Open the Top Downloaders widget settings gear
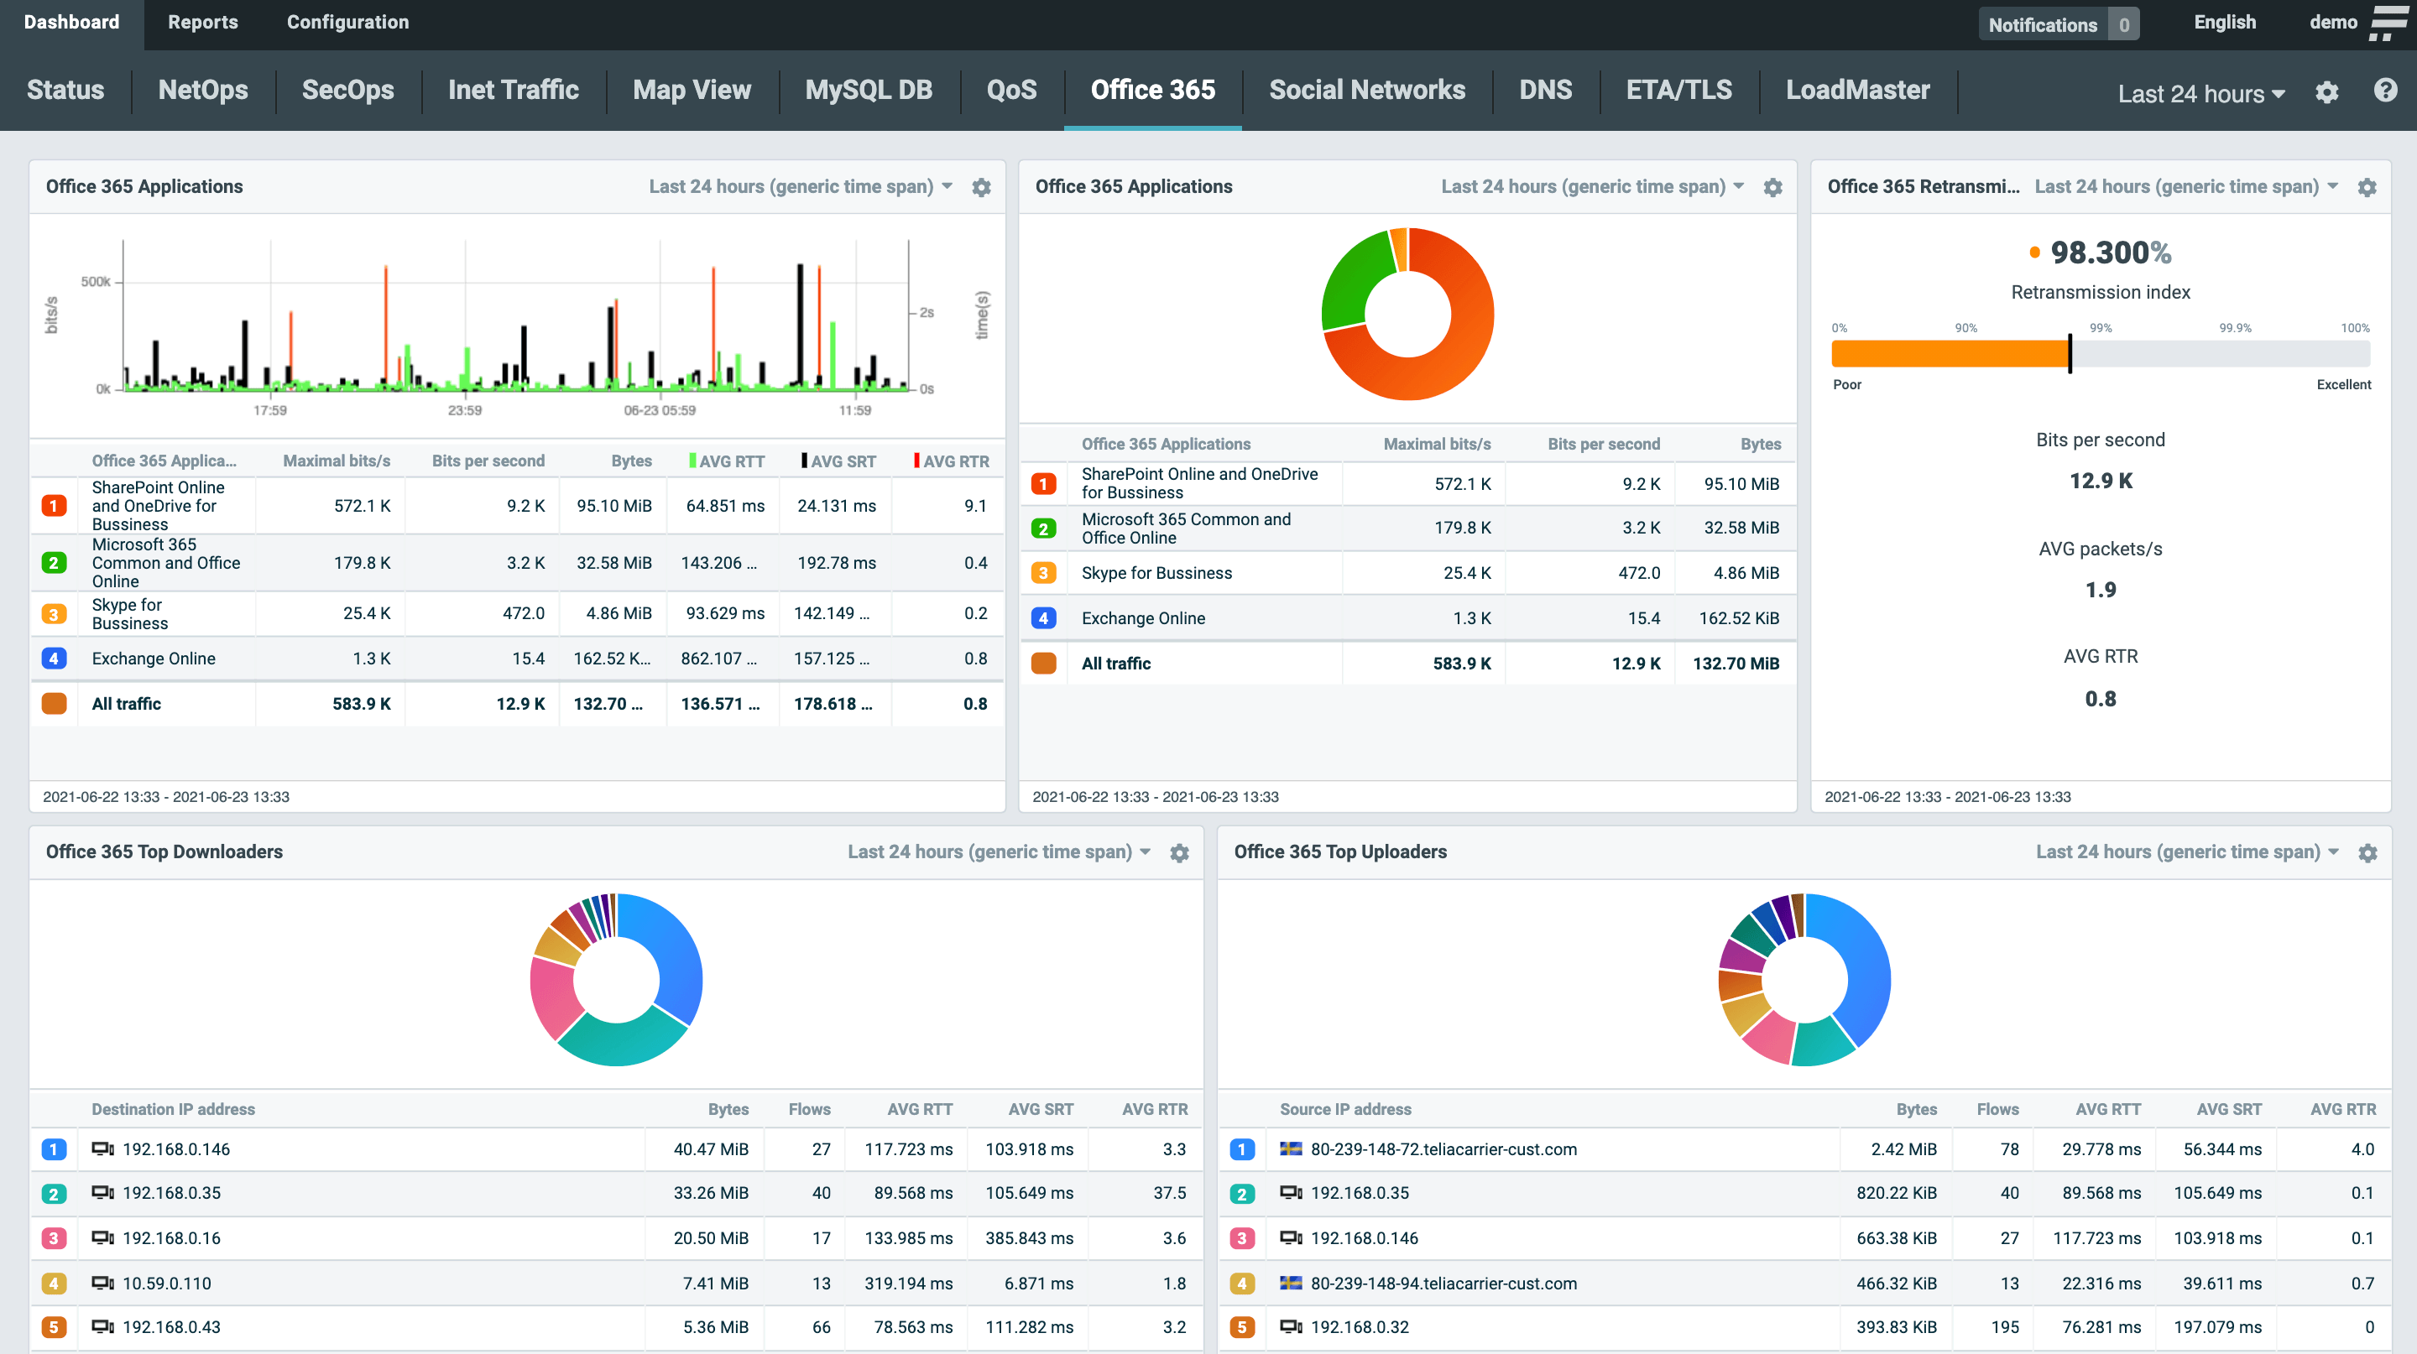Screen dimensions: 2417x1354 coord(1179,852)
